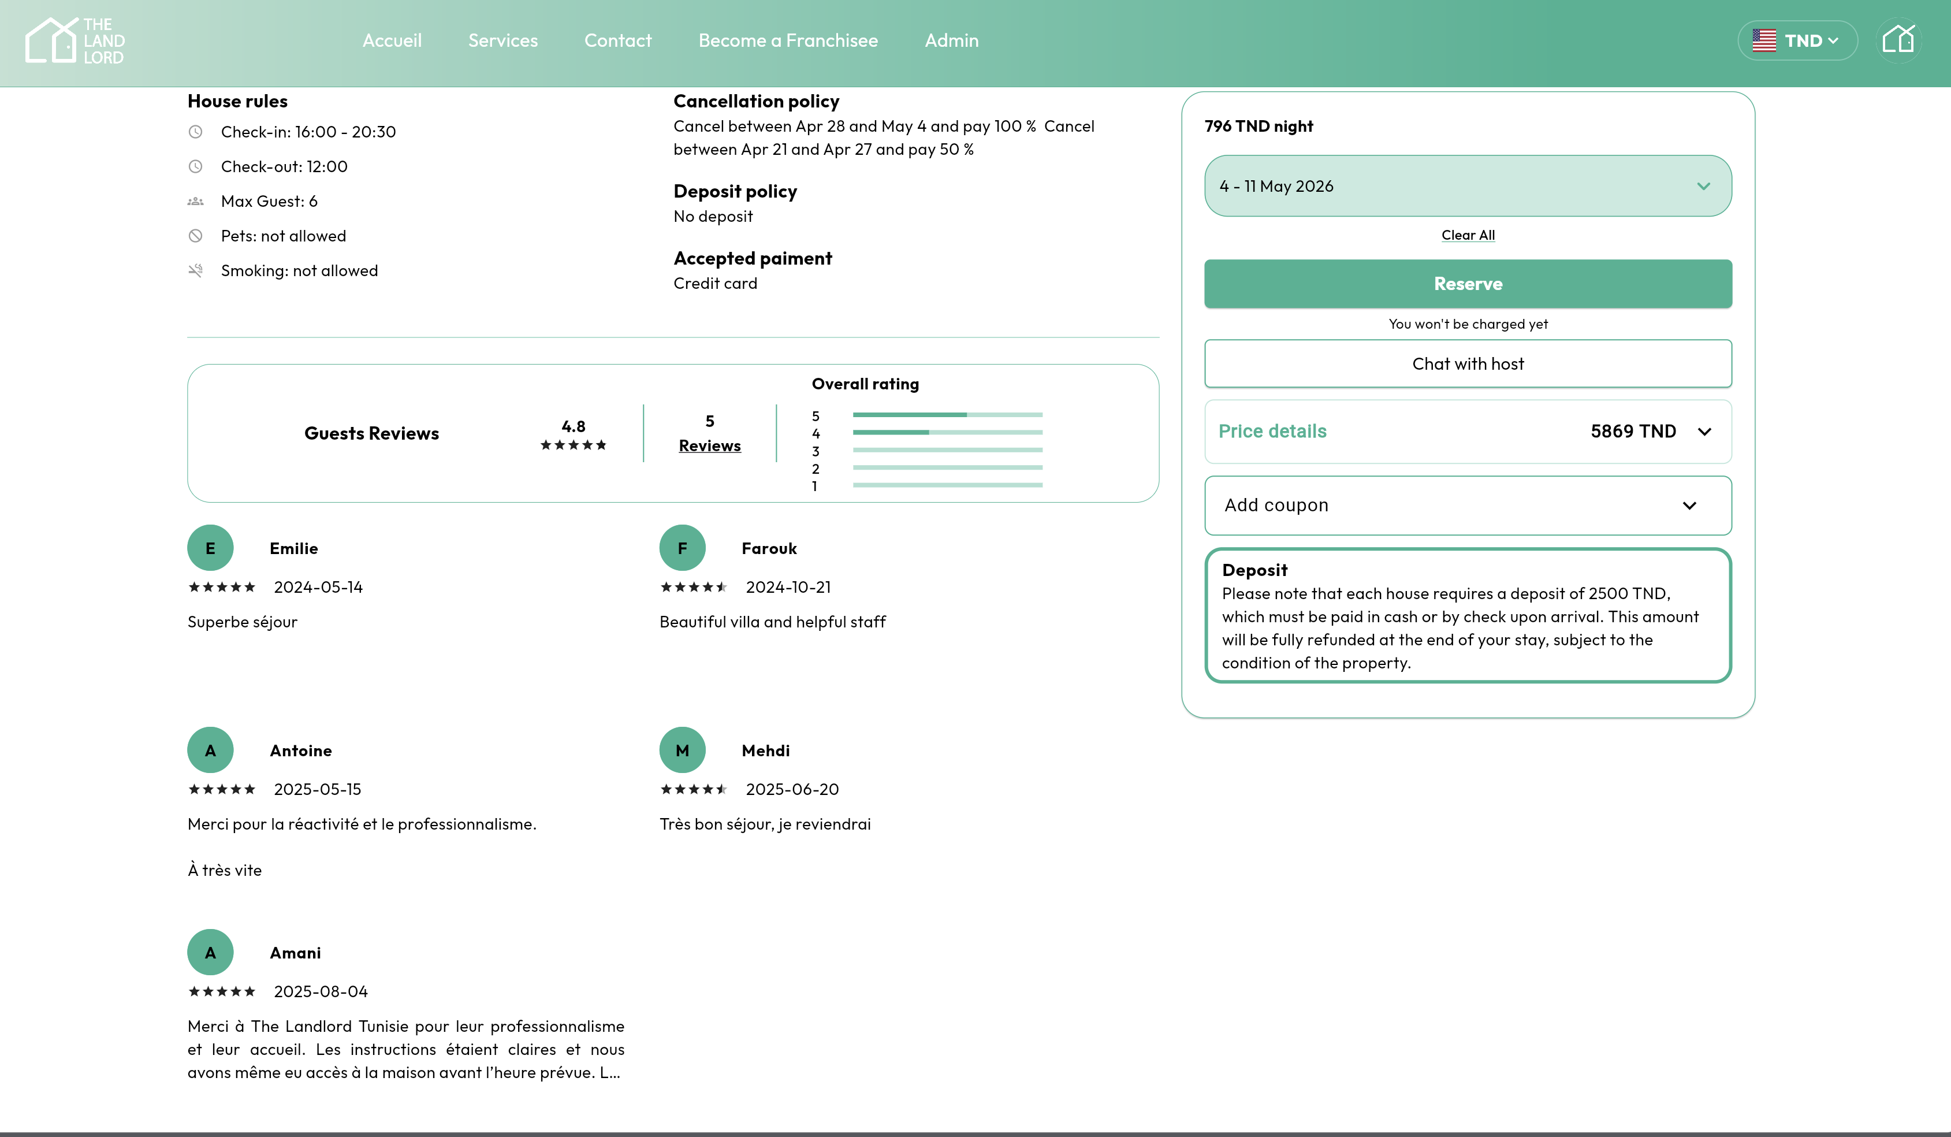Click the Clear All link
1951x1137 pixels.
1467,236
